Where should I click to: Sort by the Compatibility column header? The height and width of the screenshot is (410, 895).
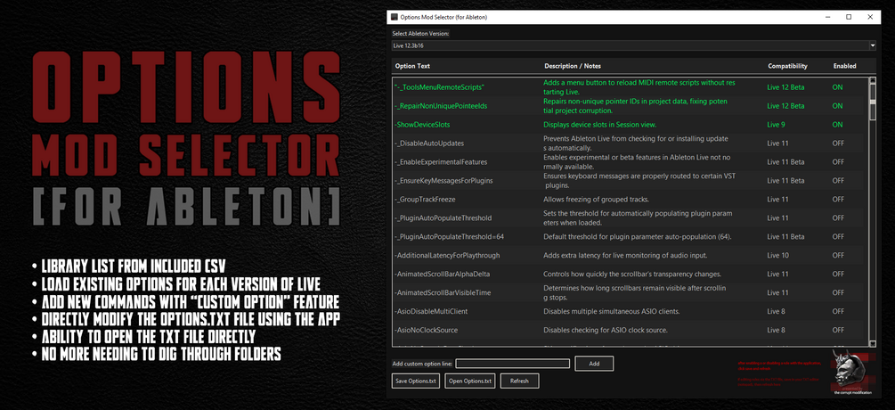pyautogui.click(x=788, y=66)
